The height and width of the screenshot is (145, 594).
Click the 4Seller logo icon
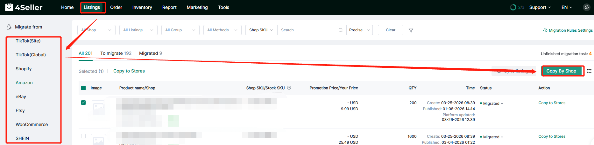[x=9, y=7]
